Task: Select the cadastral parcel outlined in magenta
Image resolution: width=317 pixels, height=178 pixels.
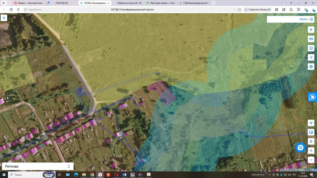Action: tap(164, 93)
